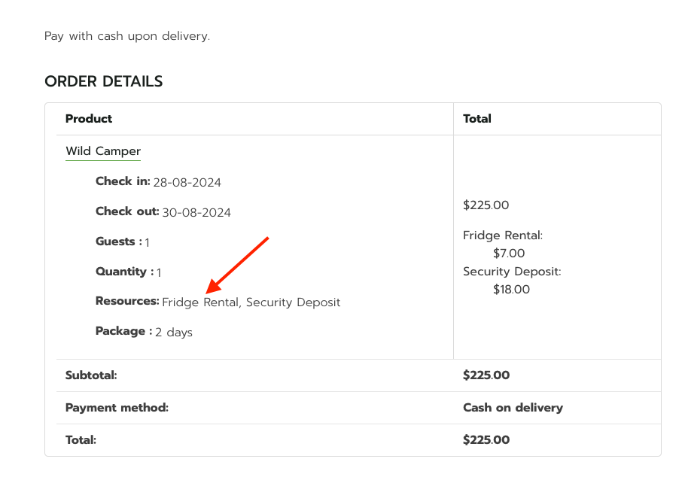Click the final Total $225.00 amount
685x477 pixels.
point(486,440)
